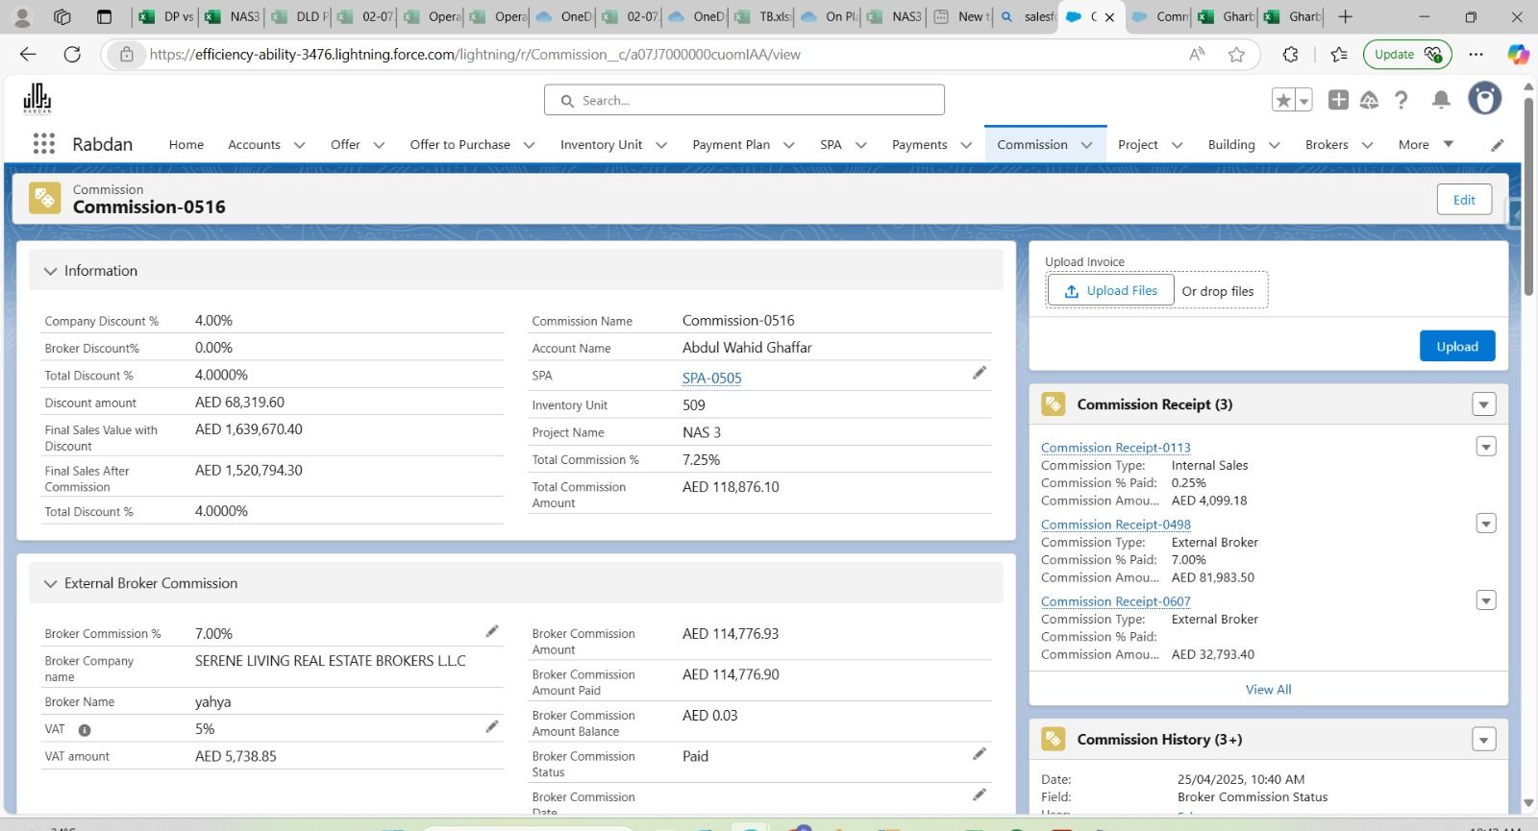Click the Rabdan company logo
The height and width of the screenshot is (831, 1538).
pos(37,98)
